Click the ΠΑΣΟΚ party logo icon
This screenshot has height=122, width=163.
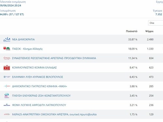click(x=7, y=49)
